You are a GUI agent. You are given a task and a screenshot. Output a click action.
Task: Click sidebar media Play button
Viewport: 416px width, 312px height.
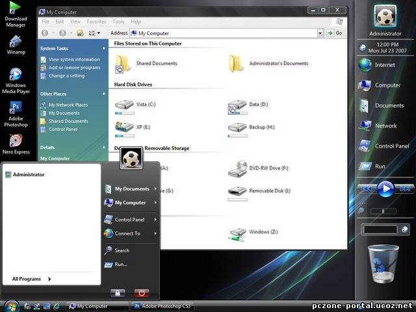pyautogui.click(x=385, y=188)
